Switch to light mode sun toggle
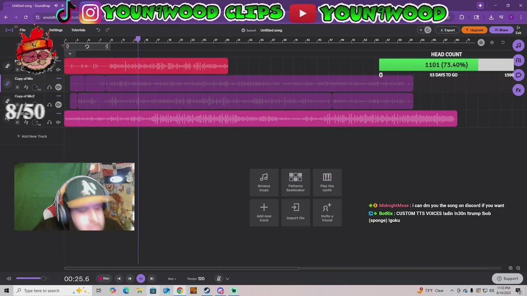527x296 pixels. point(421,30)
